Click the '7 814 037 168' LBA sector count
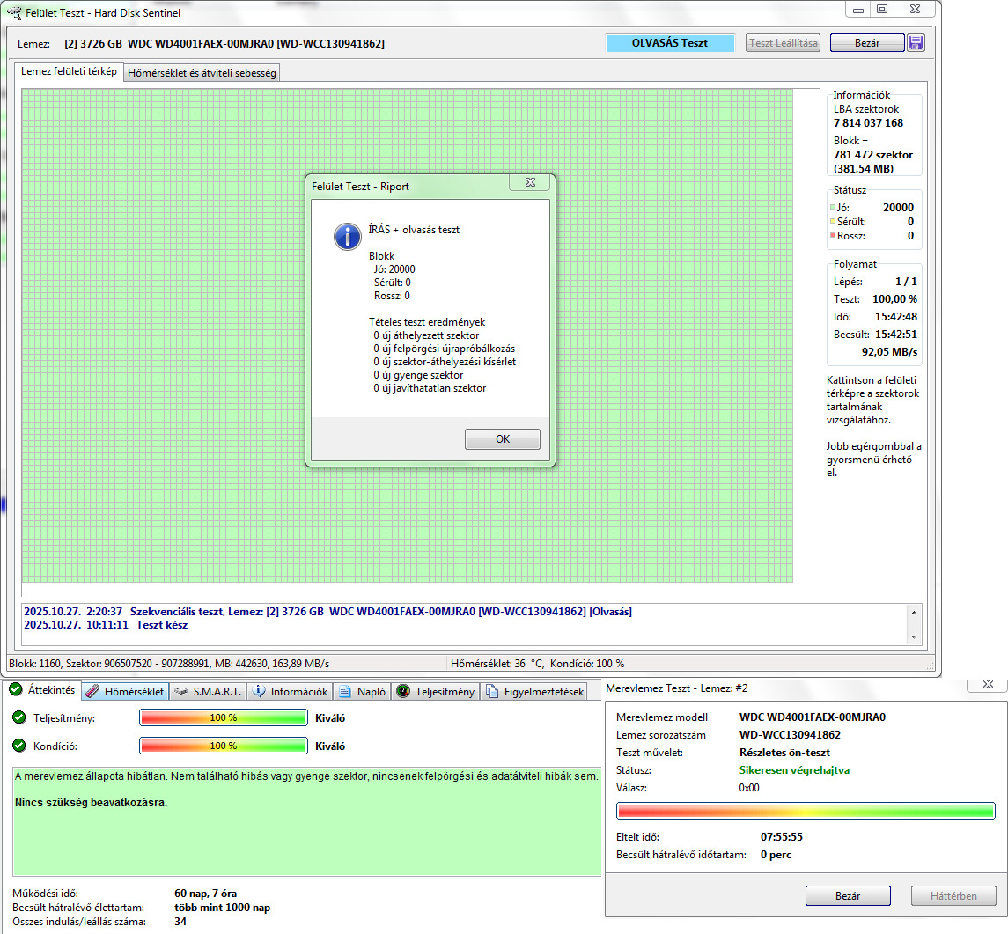 (x=869, y=122)
